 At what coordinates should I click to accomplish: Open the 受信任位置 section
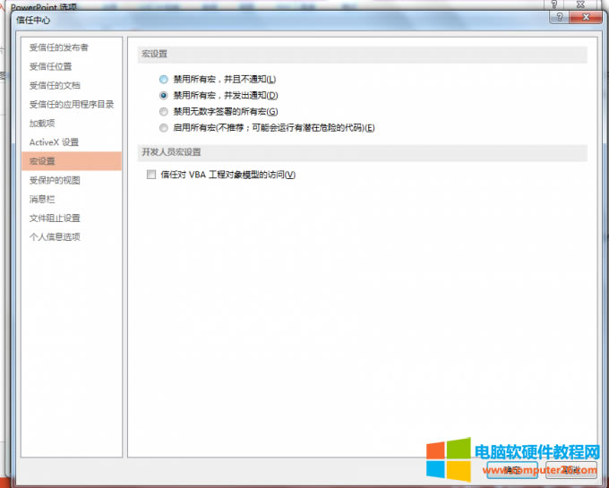click(72, 66)
